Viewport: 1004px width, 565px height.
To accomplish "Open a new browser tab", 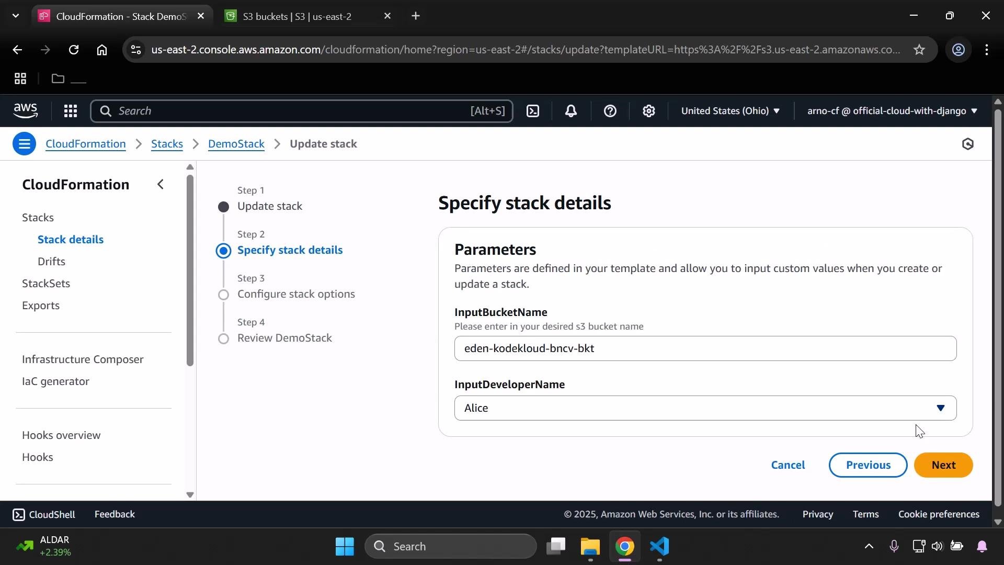I will pos(416,16).
